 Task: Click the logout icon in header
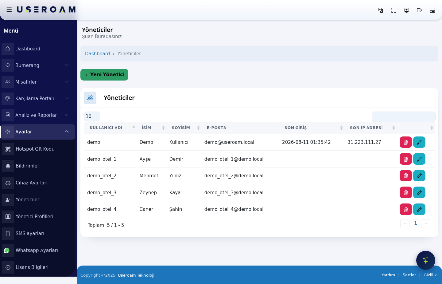click(419, 10)
